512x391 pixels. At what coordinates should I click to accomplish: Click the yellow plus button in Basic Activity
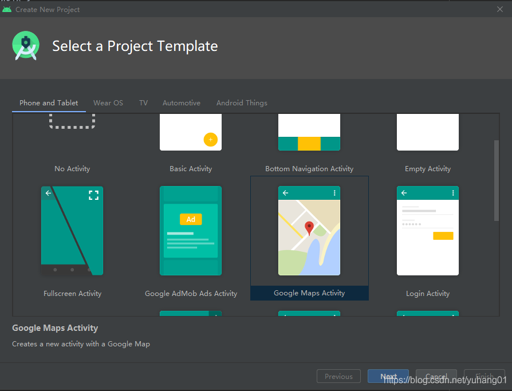pos(211,140)
